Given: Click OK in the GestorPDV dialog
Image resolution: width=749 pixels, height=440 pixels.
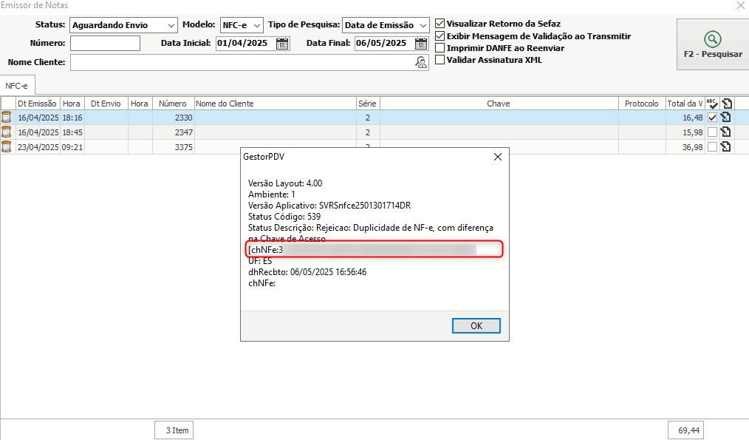Looking at the screenshot, I should [x=476, y=326].
